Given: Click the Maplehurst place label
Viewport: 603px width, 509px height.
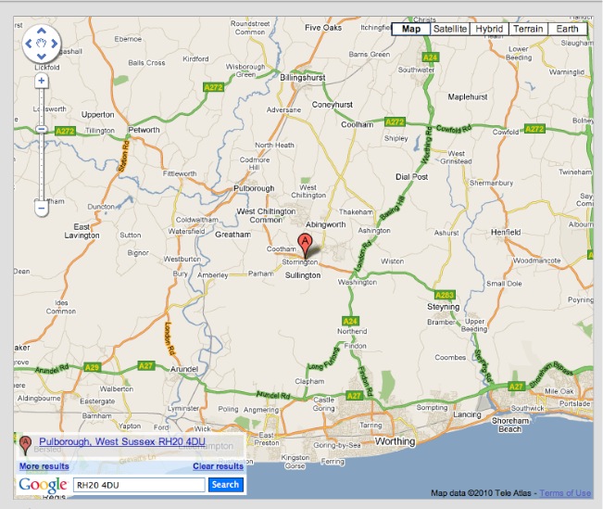Looking at the screenshot, I should pyautogui.click(x=468, y=97).
